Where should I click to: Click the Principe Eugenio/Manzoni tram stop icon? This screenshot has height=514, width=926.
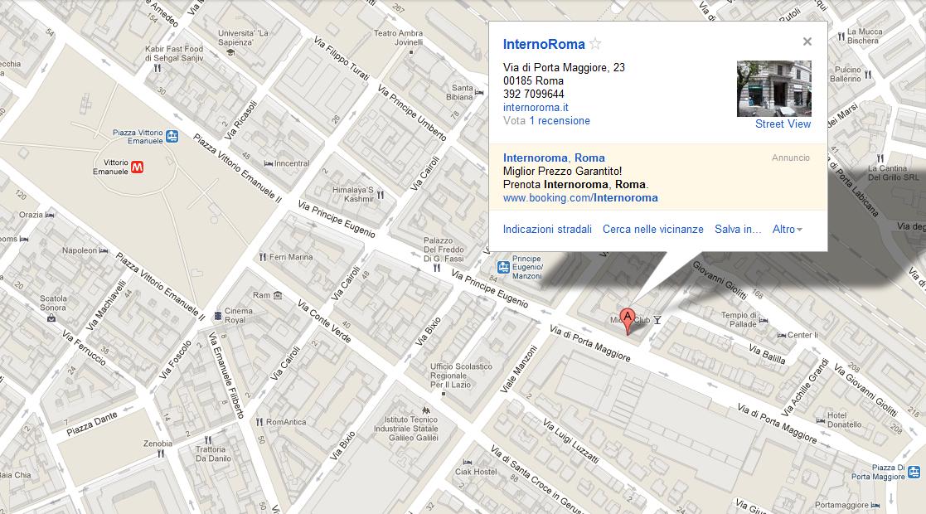[503, 267]
